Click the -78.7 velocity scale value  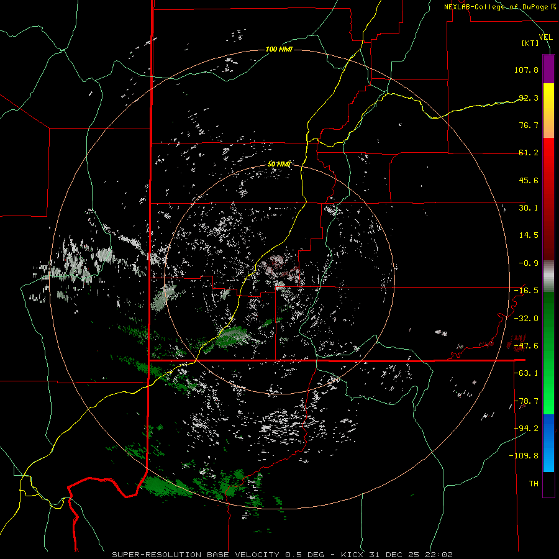(526, 401)
